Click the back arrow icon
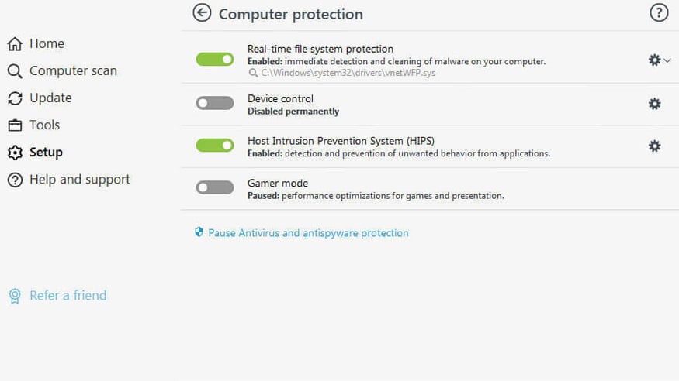This screenshot has width=679, height=381. [x=202, y=12]
